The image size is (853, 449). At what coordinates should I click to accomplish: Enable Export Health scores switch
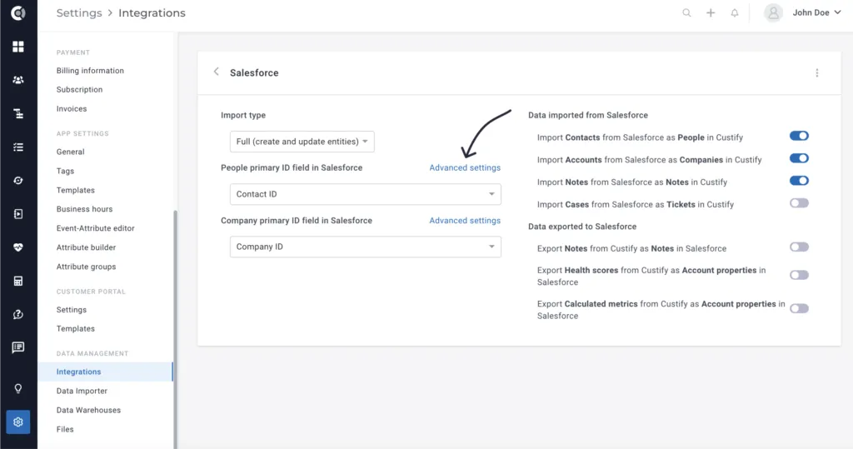click(799, 275)
